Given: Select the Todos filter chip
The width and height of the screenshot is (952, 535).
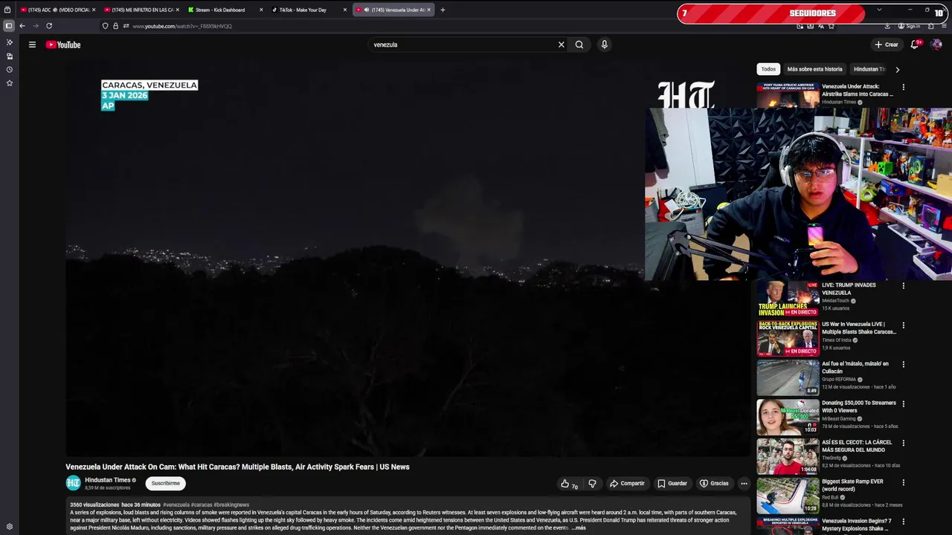Looking at the screenshot, I should [x=768, y=69].
